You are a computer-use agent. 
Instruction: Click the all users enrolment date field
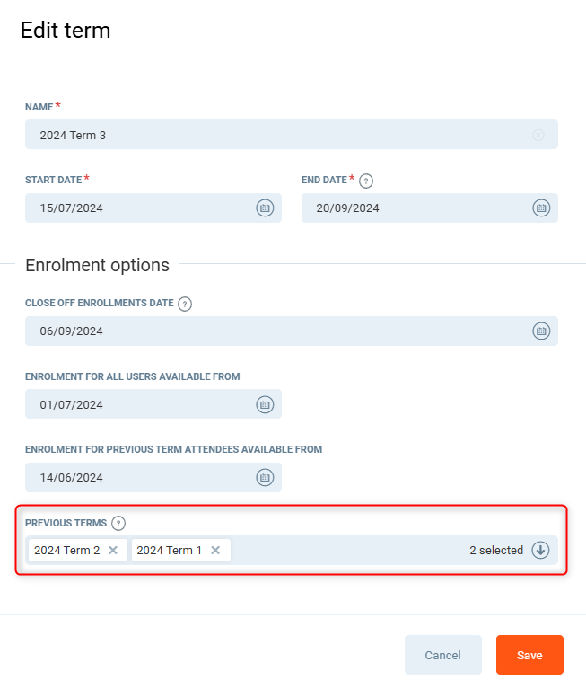coord(135,404)
